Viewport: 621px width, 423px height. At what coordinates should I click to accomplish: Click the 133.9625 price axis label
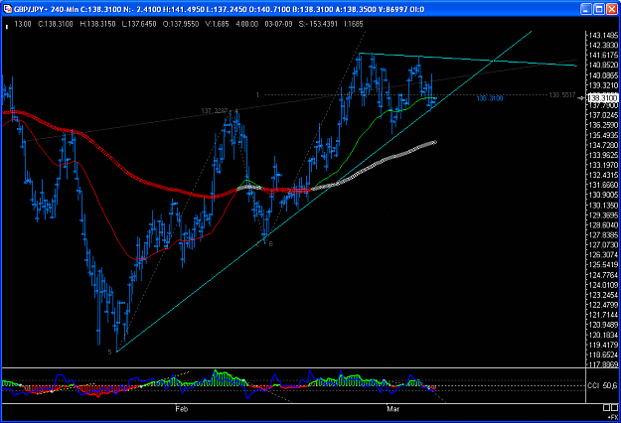click(x=603, y=155)
